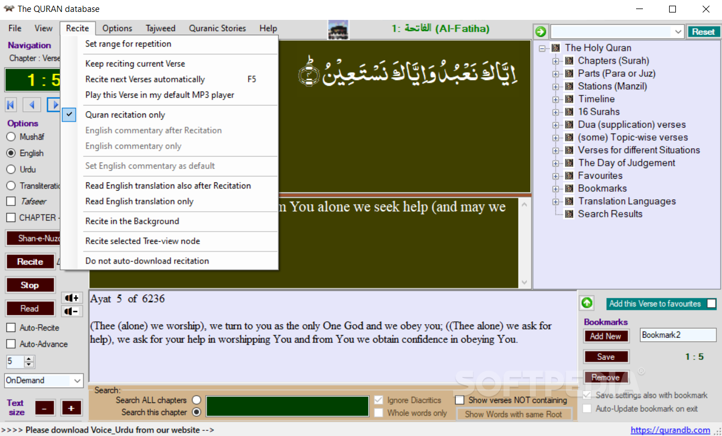Select the Urdu radio option
Screen dimensions: 722x436
(11, 169)
